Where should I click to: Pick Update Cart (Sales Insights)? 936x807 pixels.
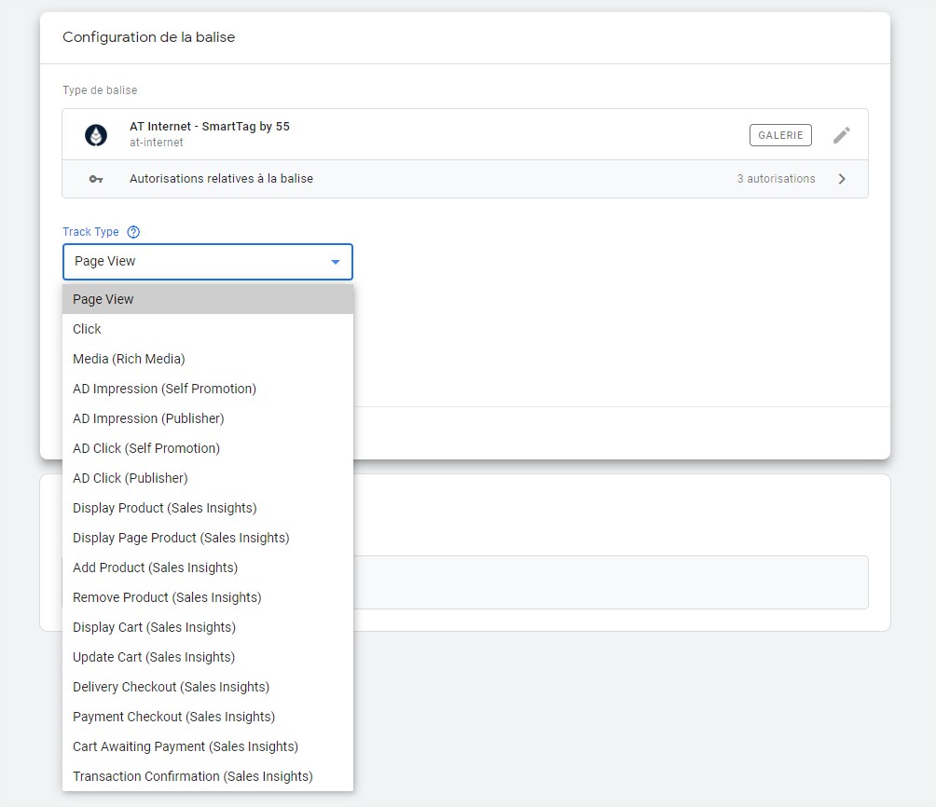(x=154, y=657)
